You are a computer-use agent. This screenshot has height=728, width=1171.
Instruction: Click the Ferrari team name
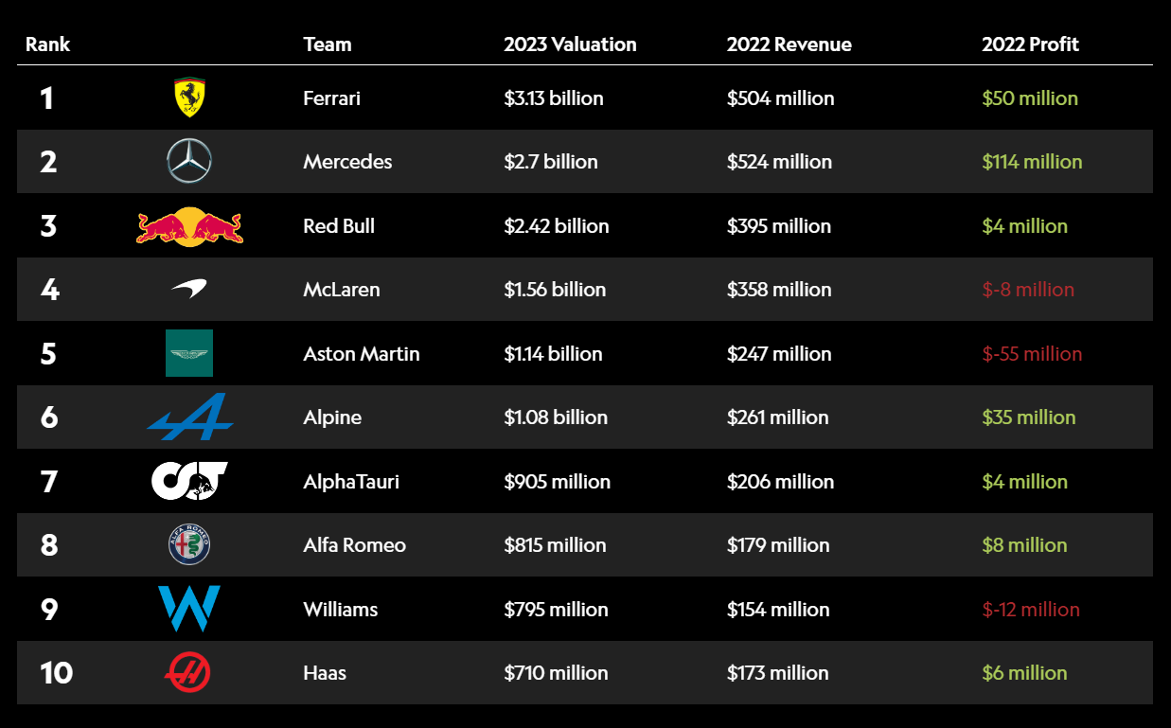(331, 98)
